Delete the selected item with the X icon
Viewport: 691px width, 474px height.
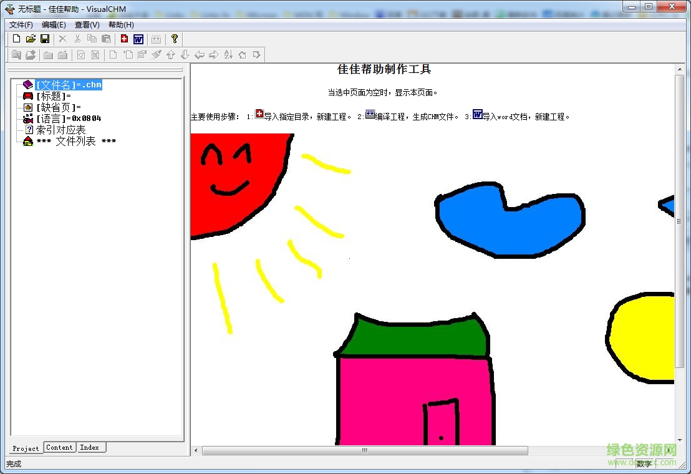pyautogui.click(x=62, y=39)
